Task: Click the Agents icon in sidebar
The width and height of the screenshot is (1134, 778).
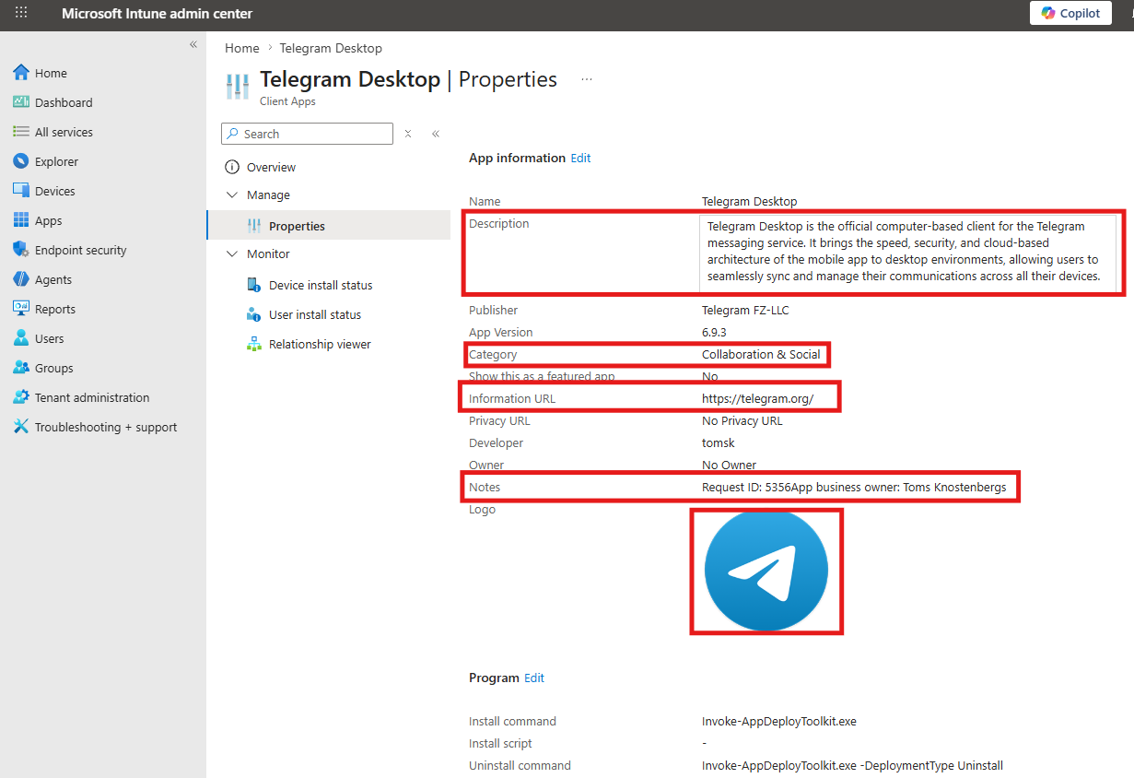Action: (21, 279)
